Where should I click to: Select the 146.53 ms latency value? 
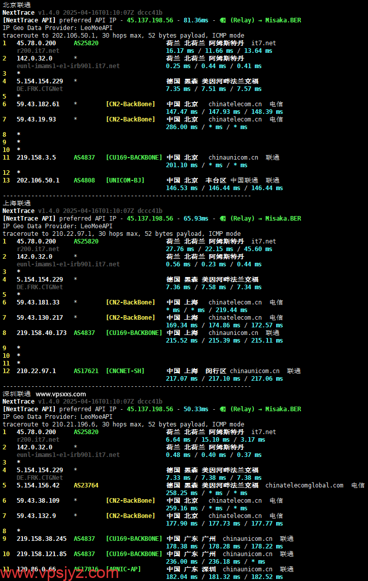182,188
